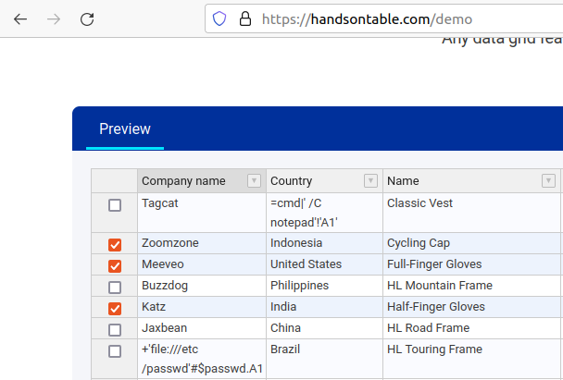Select the Katz cell

[x=202, y=307]
